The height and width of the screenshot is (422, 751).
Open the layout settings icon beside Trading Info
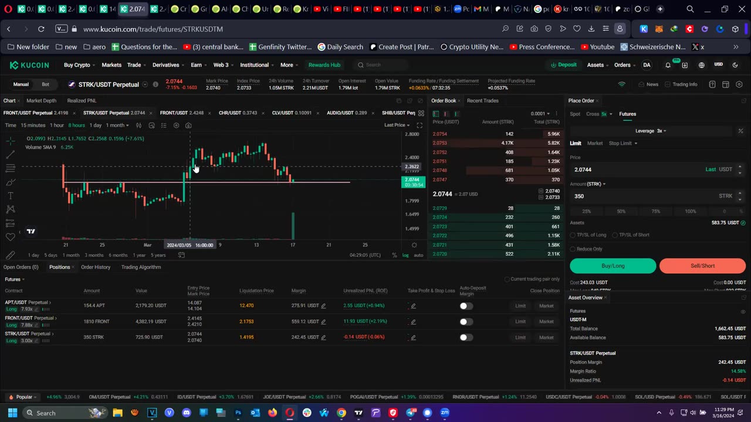726,84
